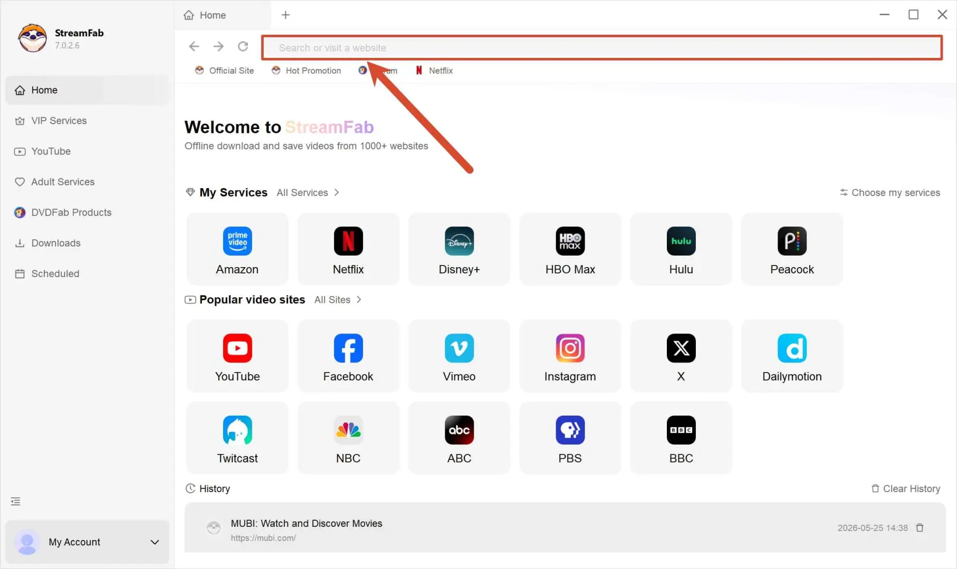The width and height of the screenshot is (957, 569).
Task: Open Scheduled in the sidebar
Action: pyautogui.click(x=87, y=273)
